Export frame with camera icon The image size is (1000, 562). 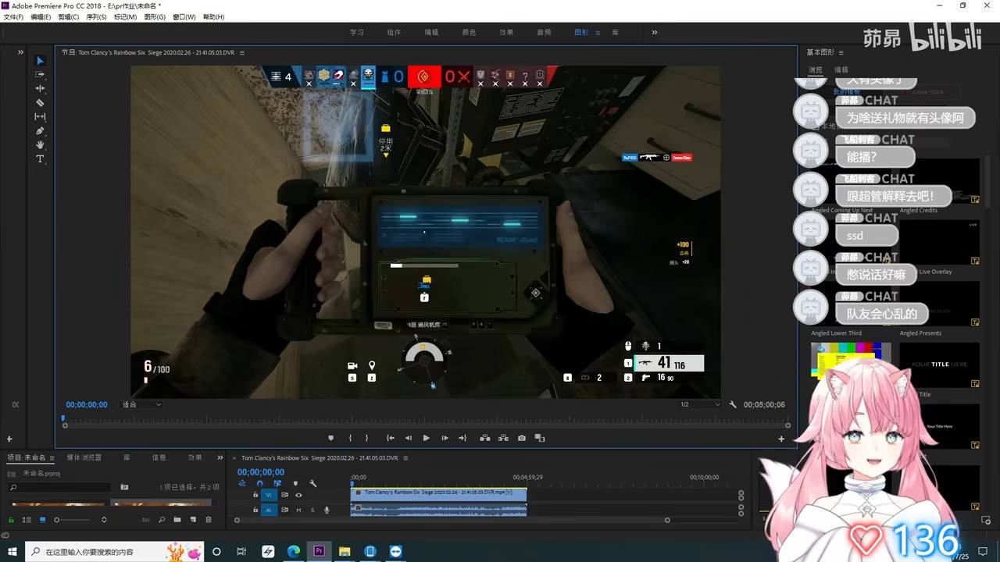point(522,438)
